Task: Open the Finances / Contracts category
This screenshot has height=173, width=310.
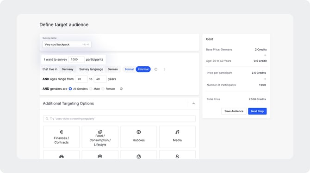Action: [62, 137]
